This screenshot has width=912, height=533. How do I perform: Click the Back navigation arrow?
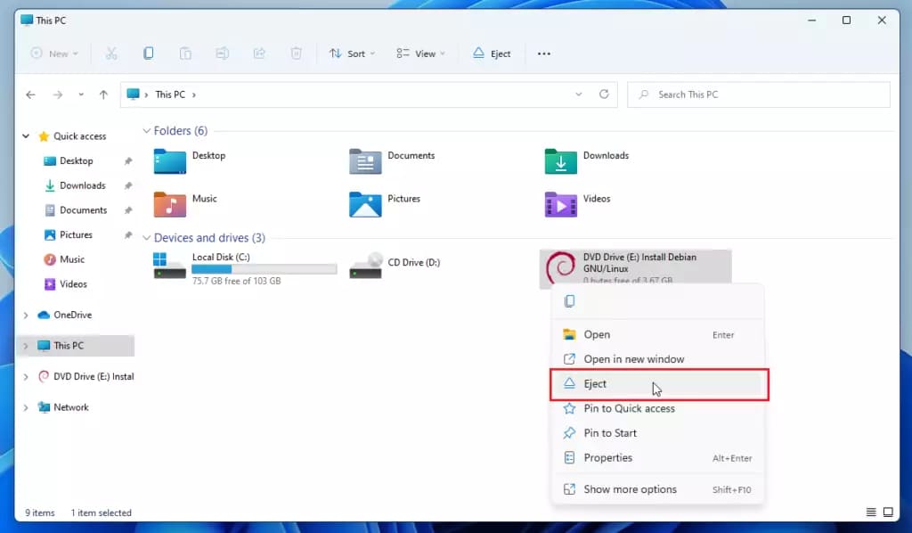31,94
